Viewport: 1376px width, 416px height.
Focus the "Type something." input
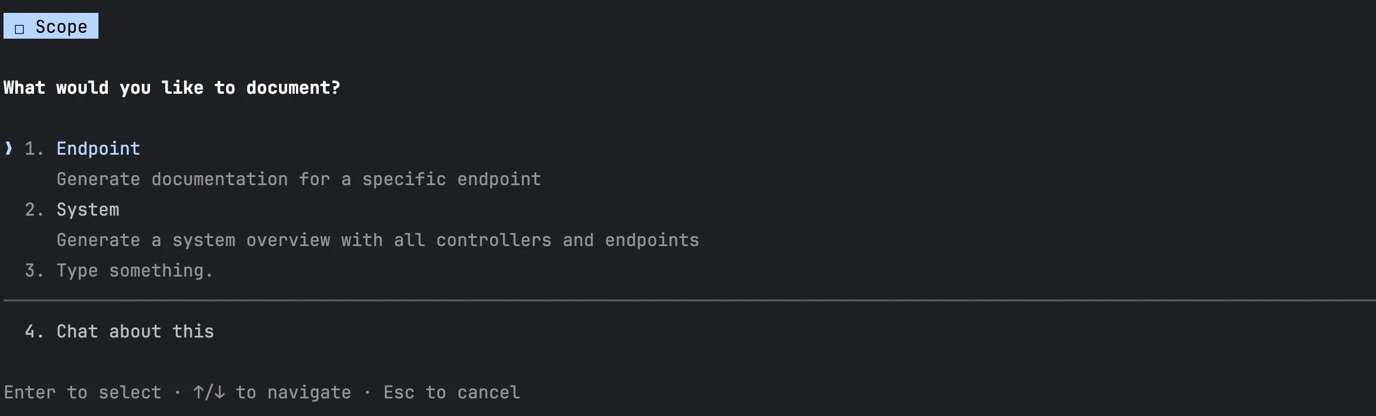[134, 271]
